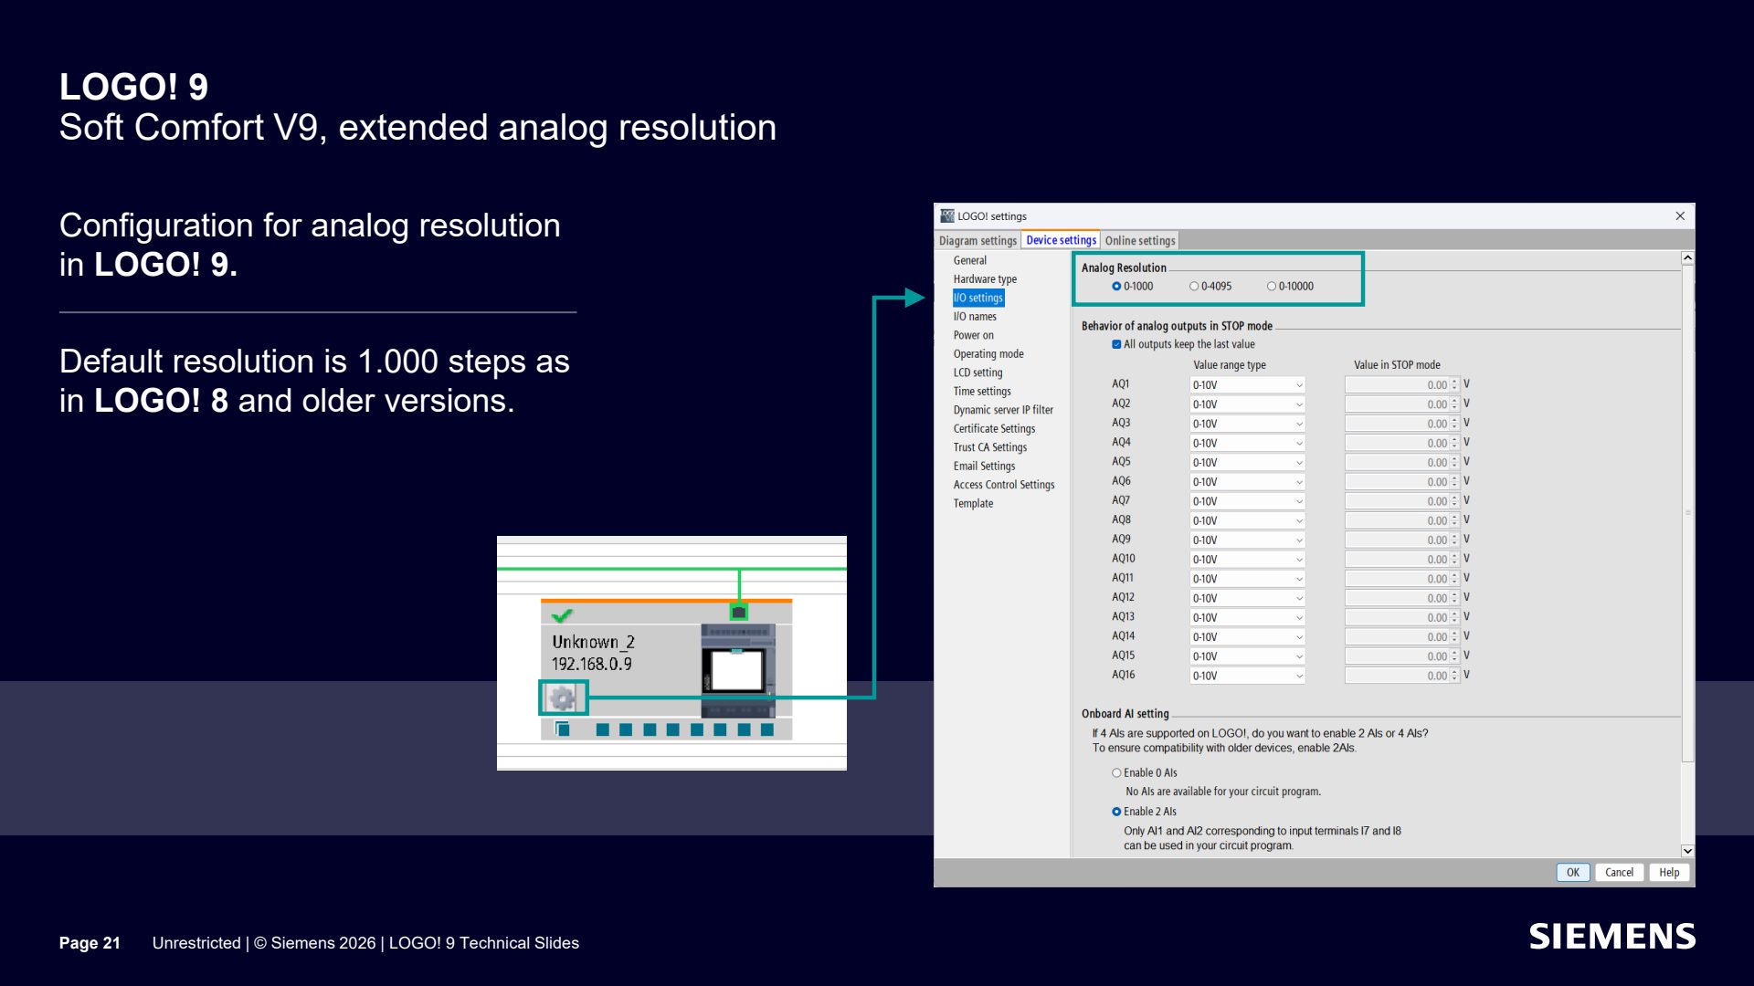Open AQ8 value range type dropdown
The width and height of the screenshot is (1754, 986).
click(x=1247, y=520)
